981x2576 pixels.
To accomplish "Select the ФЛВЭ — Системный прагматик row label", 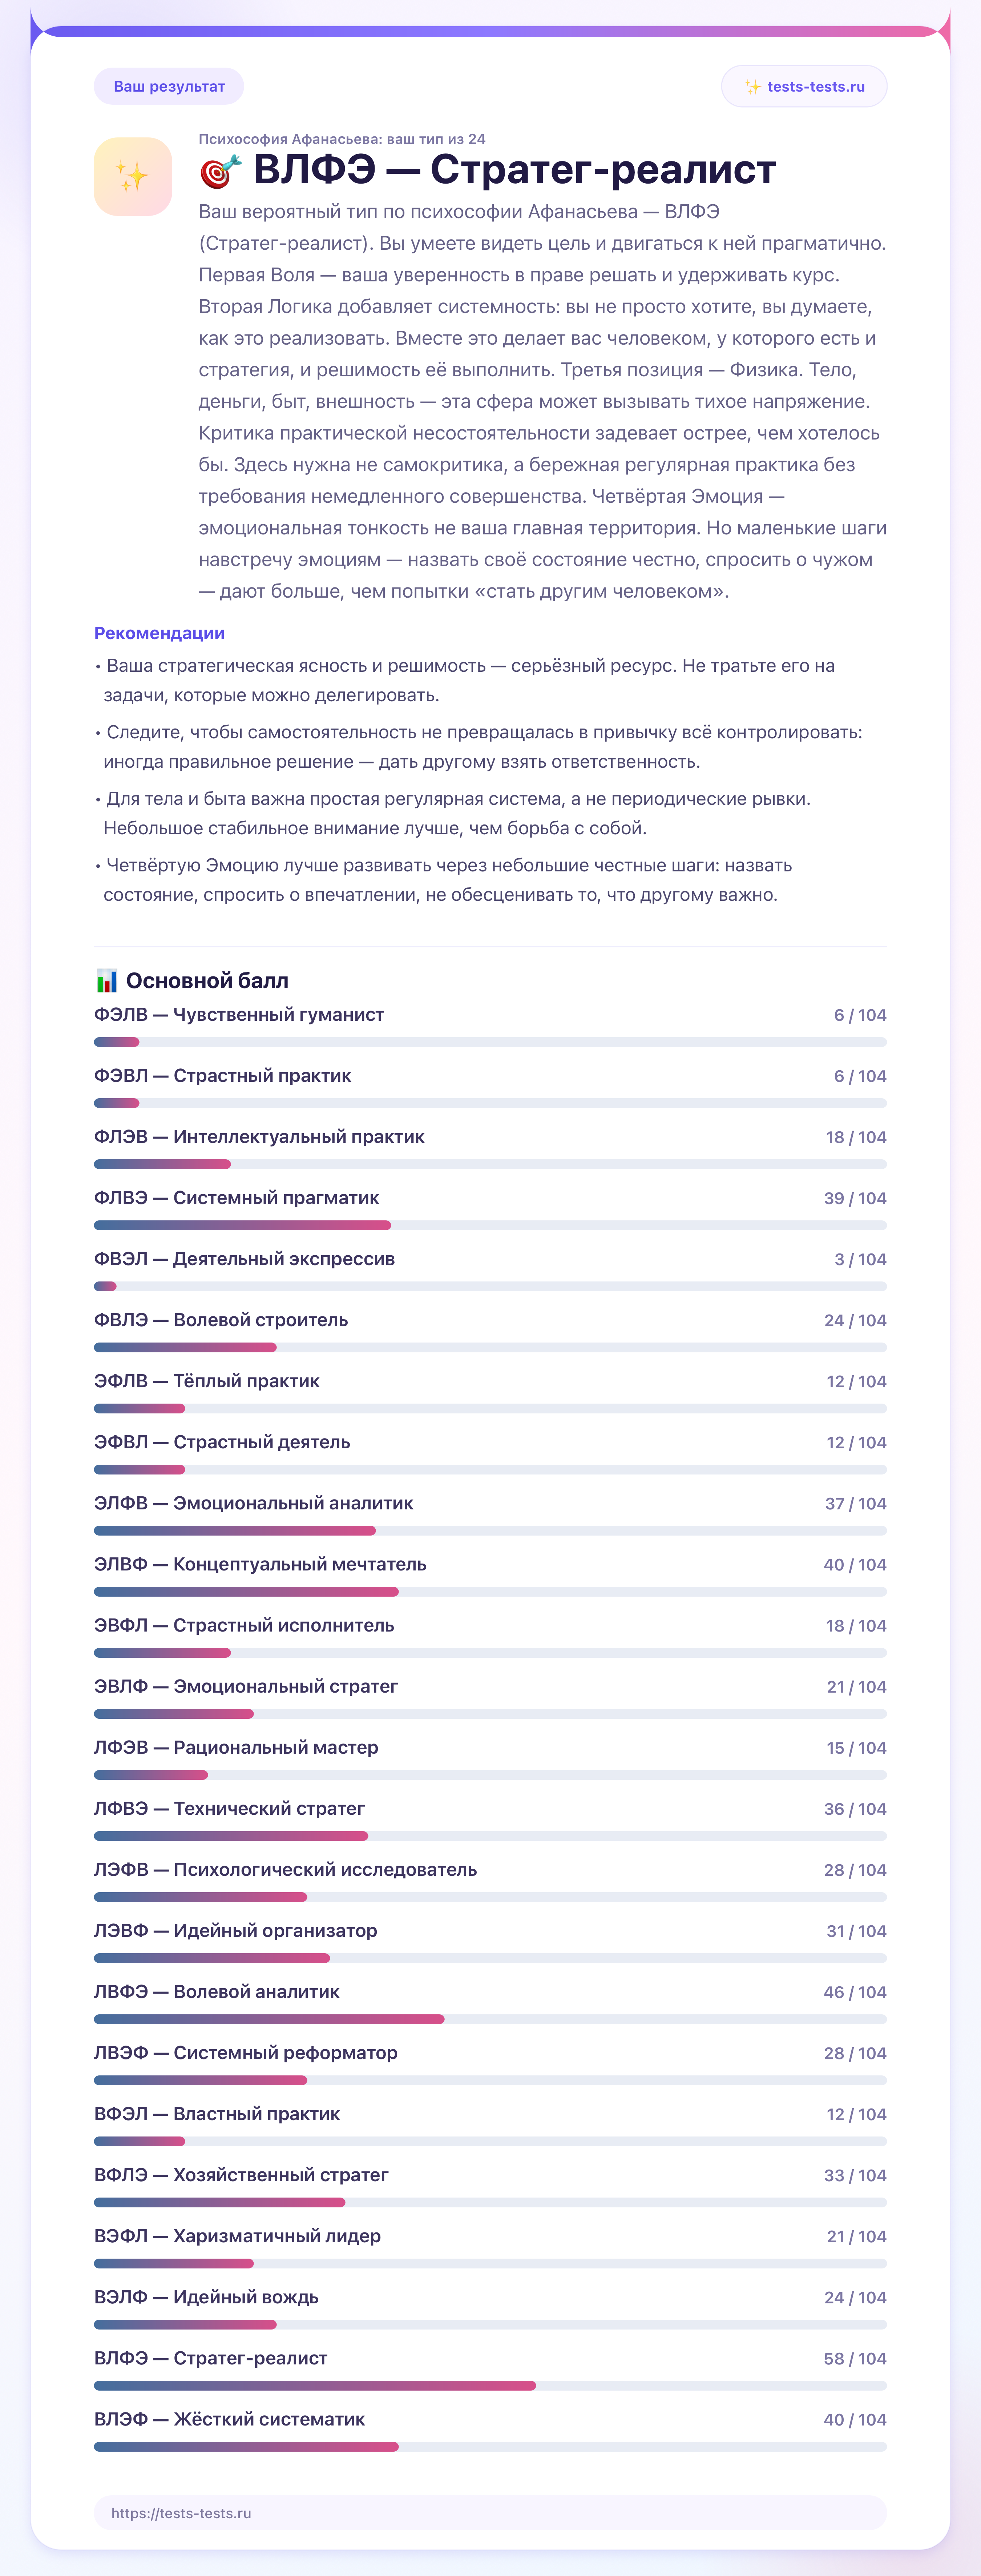I will pos(237,1197).
